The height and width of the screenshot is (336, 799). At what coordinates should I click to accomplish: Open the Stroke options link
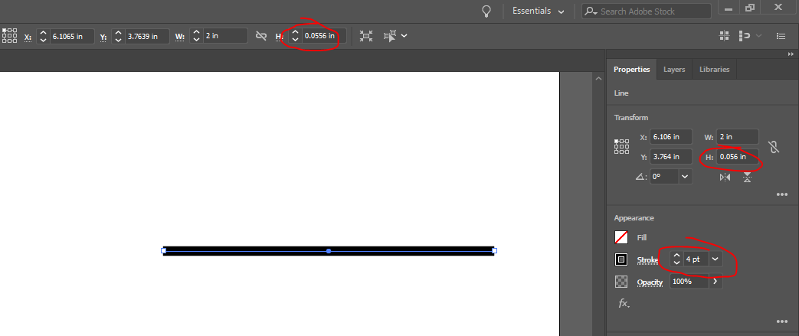tap(647, 260)
